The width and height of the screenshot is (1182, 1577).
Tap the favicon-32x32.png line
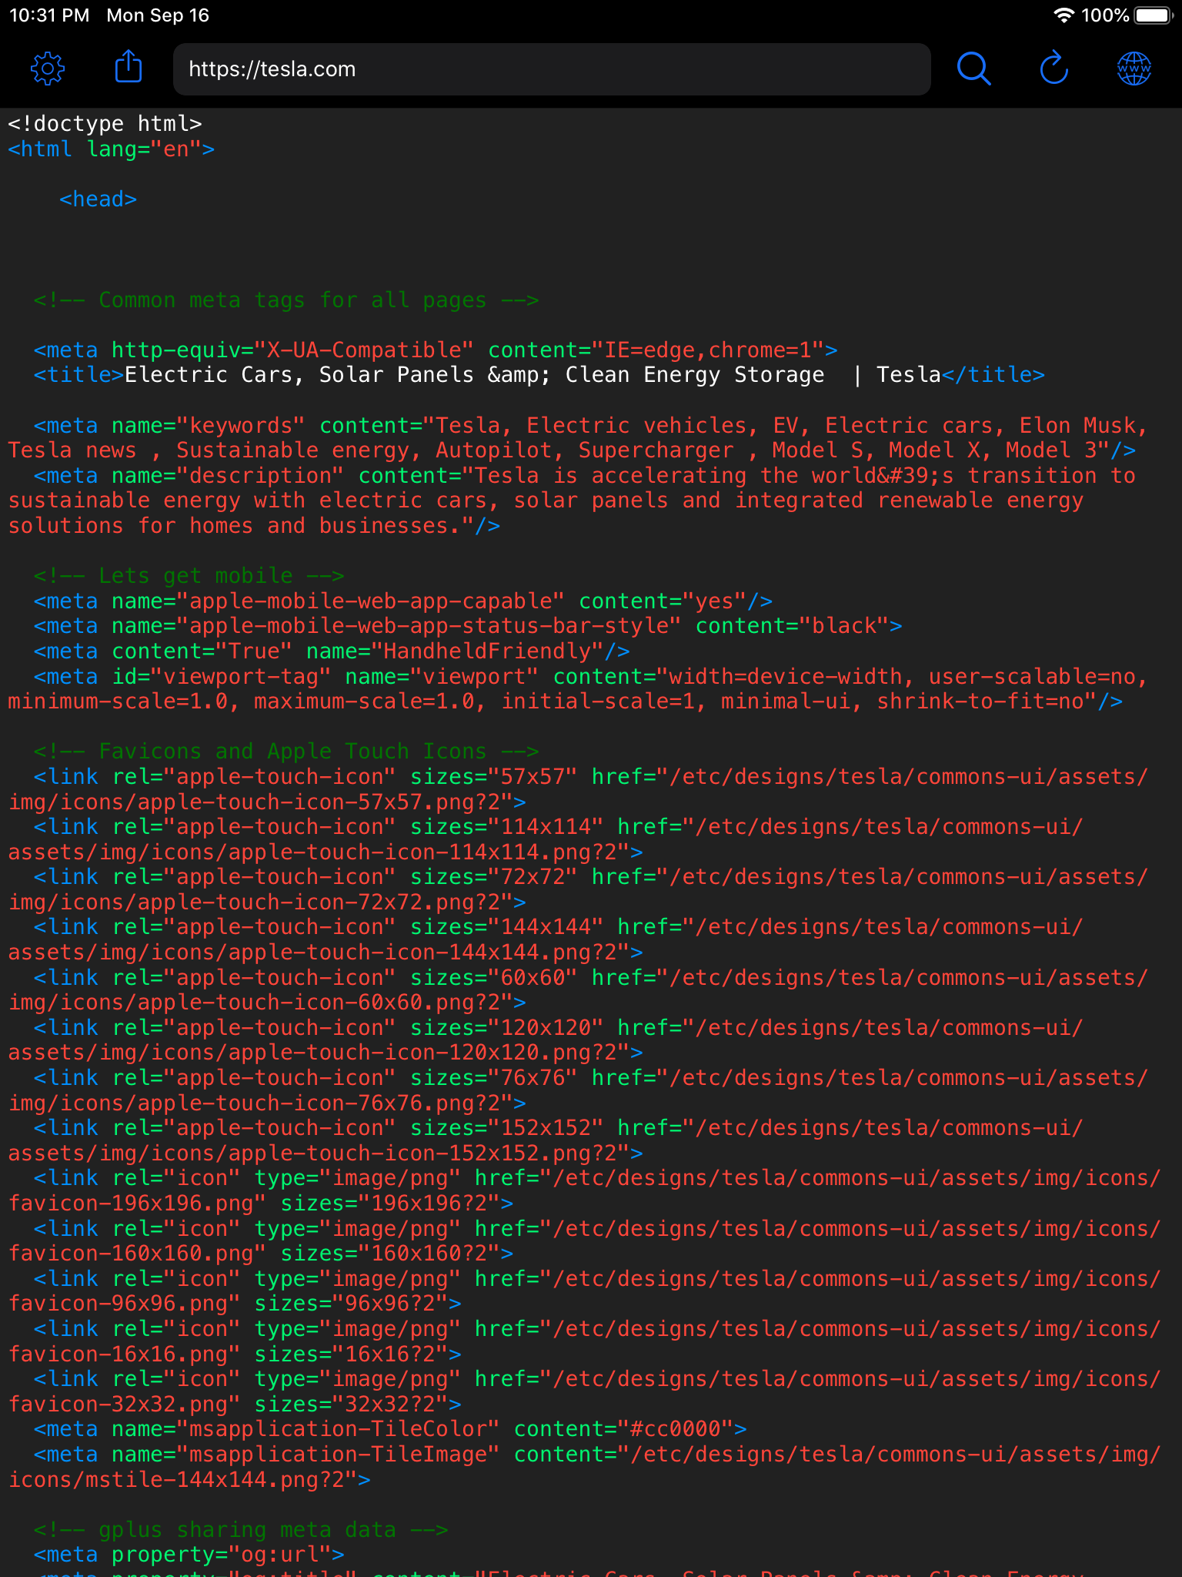pos(584,1391)
